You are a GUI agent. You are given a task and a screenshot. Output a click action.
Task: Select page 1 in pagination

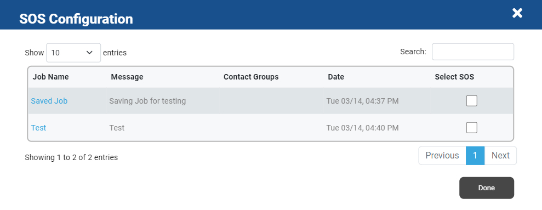pos(475,156)
